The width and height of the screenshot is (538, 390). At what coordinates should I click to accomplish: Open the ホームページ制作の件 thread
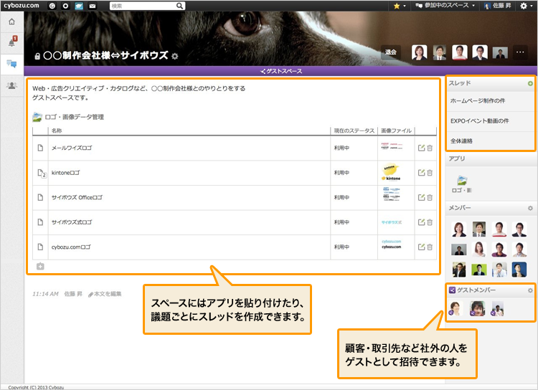pyautogui.click(x=478, y=101)
